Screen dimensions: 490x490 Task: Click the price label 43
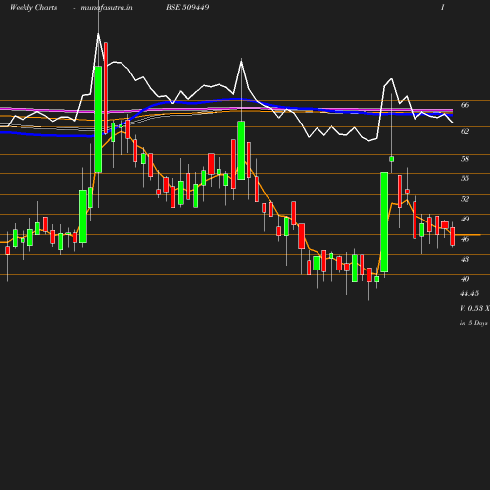click(465, 259)
